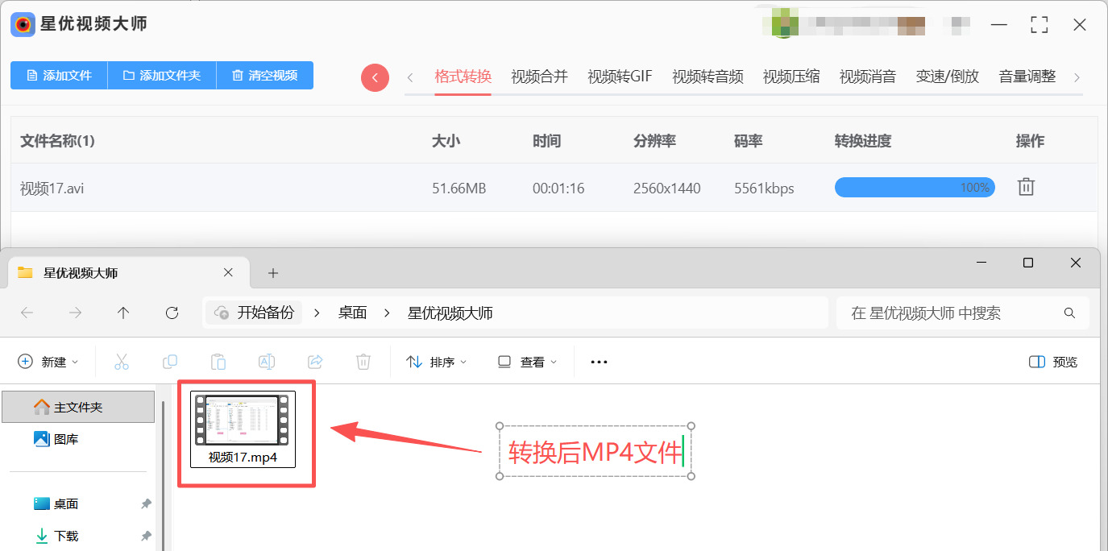
Task: Switch to the 视频压缩 tab
Action: (791, 77)
